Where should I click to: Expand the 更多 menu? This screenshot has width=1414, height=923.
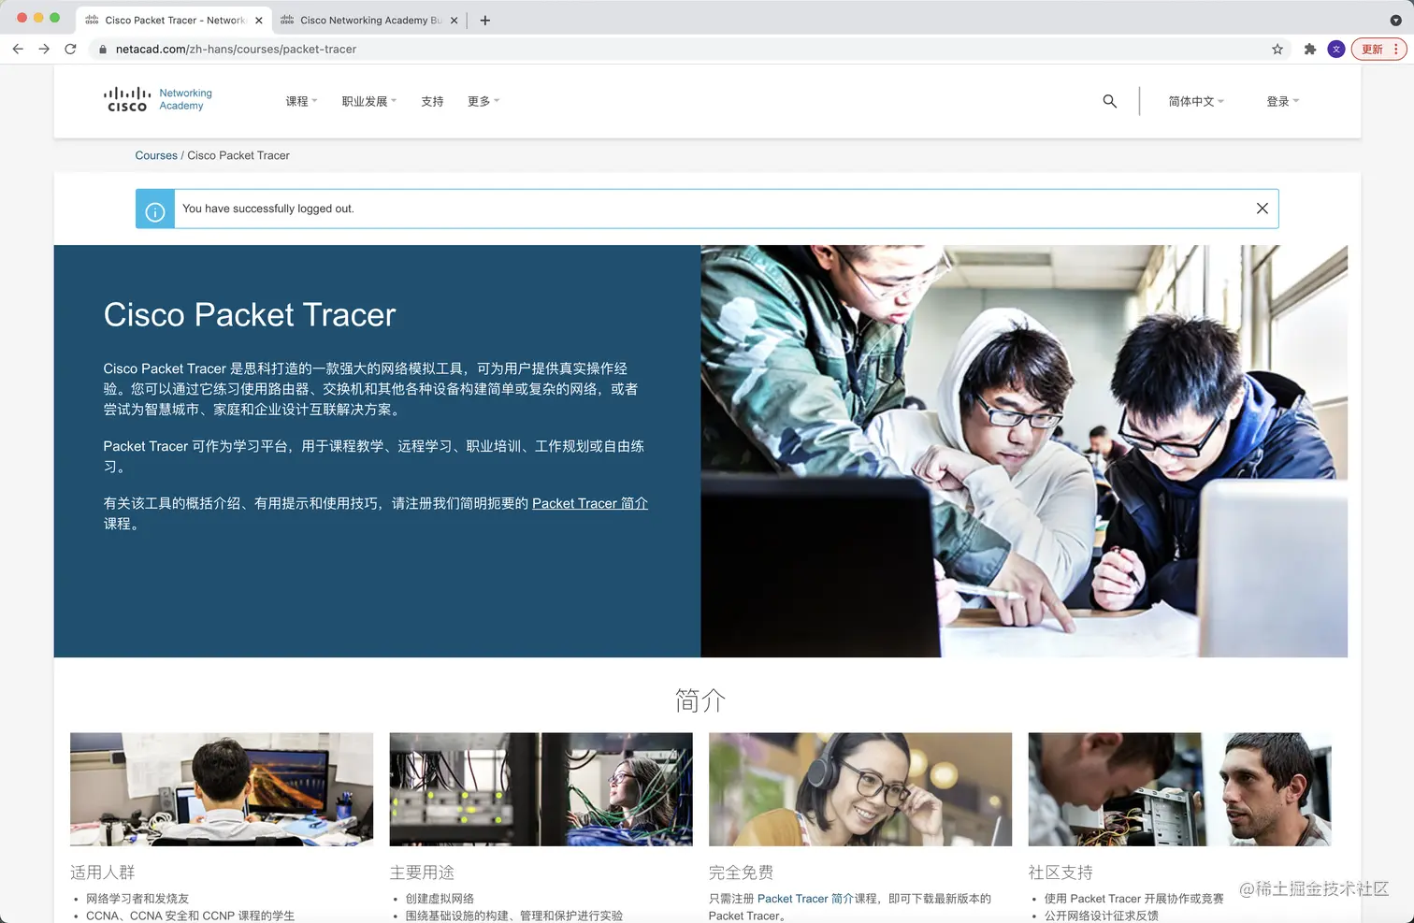click(483, 101)
